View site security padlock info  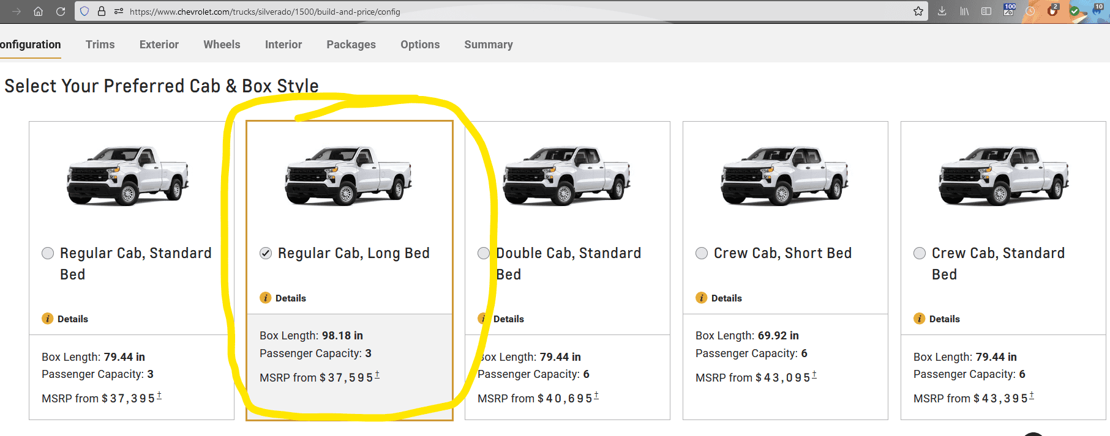tap(102, 11)
